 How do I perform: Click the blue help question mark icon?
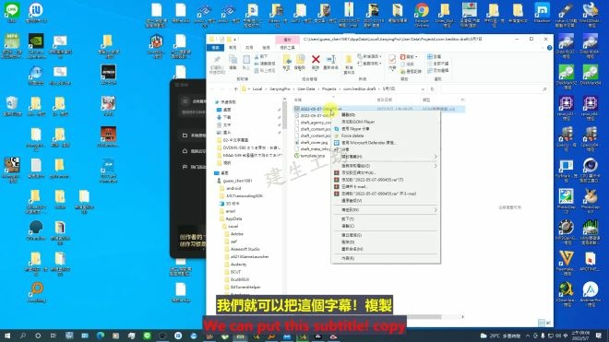tap(549, 48)
